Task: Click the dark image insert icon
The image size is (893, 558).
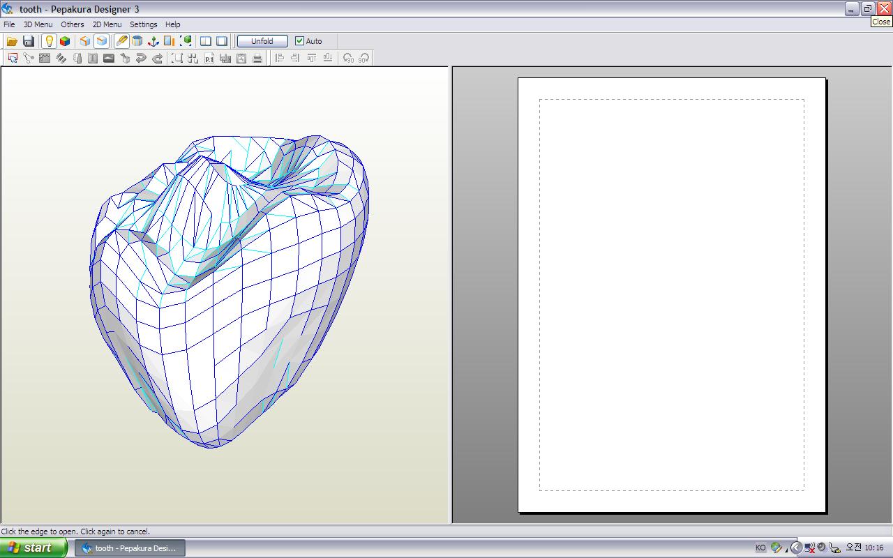Action: click(109, 58)
